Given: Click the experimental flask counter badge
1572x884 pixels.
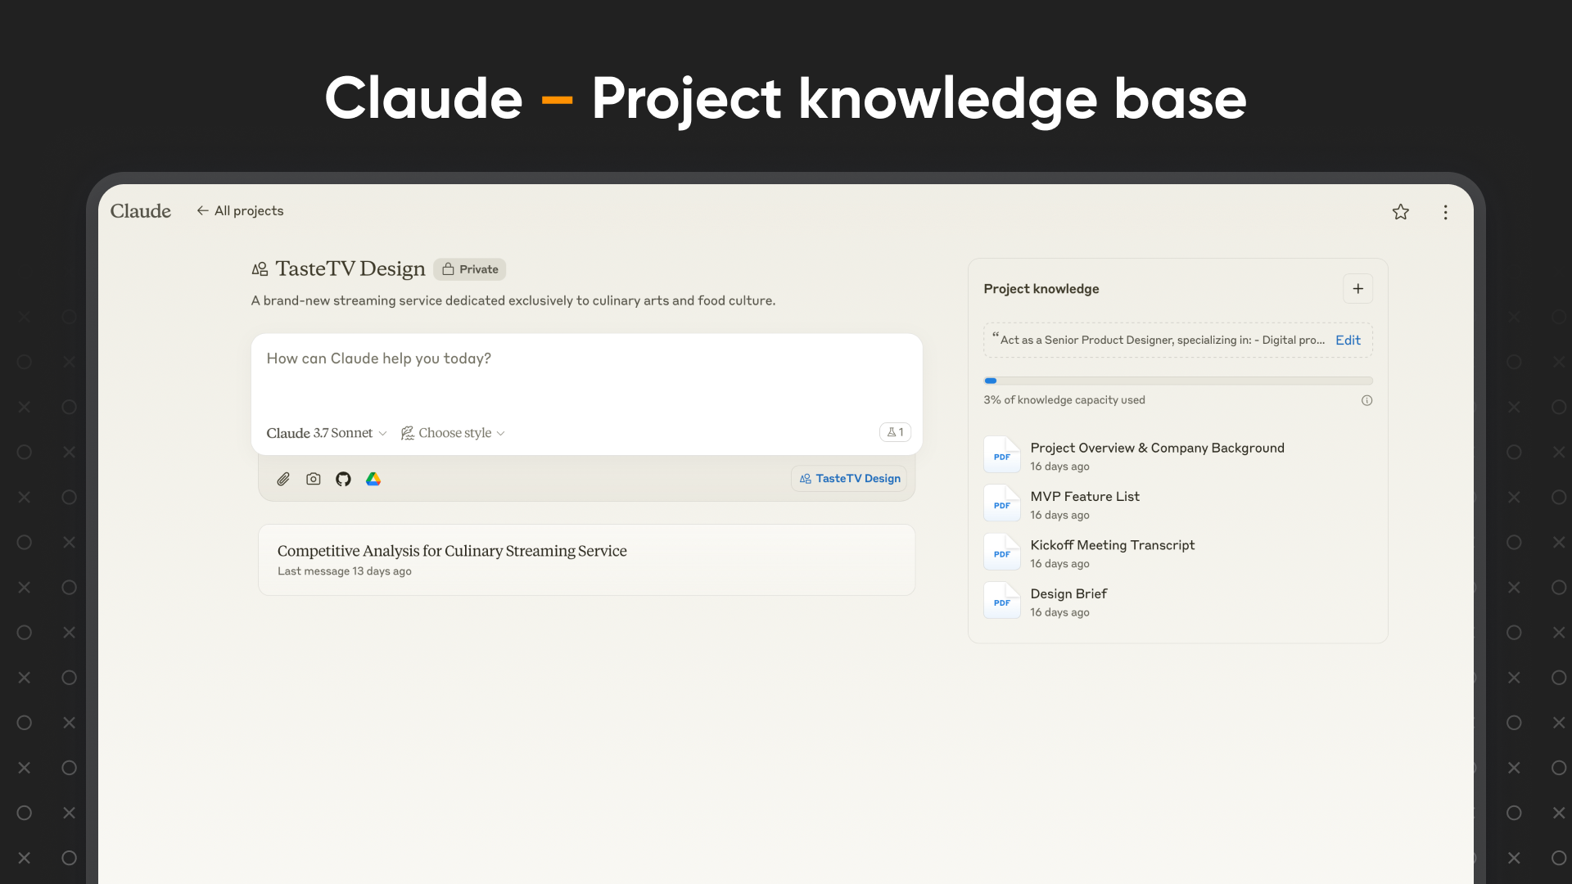Looking at the screenshot, I should click(895, 432).
